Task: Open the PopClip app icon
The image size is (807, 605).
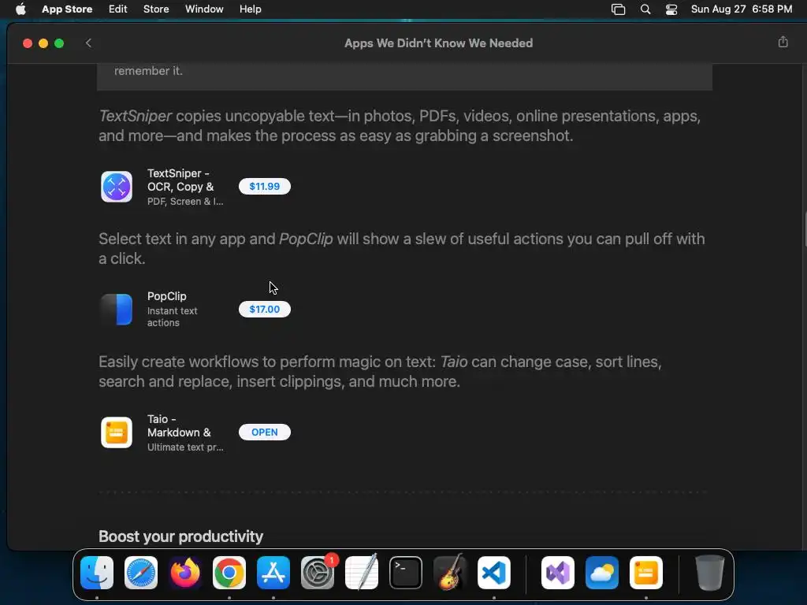Action: (x=117, y=309)
